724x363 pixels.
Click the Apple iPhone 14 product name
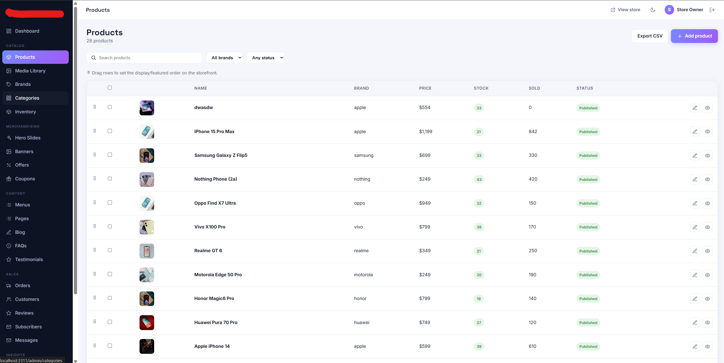[212, 346]
